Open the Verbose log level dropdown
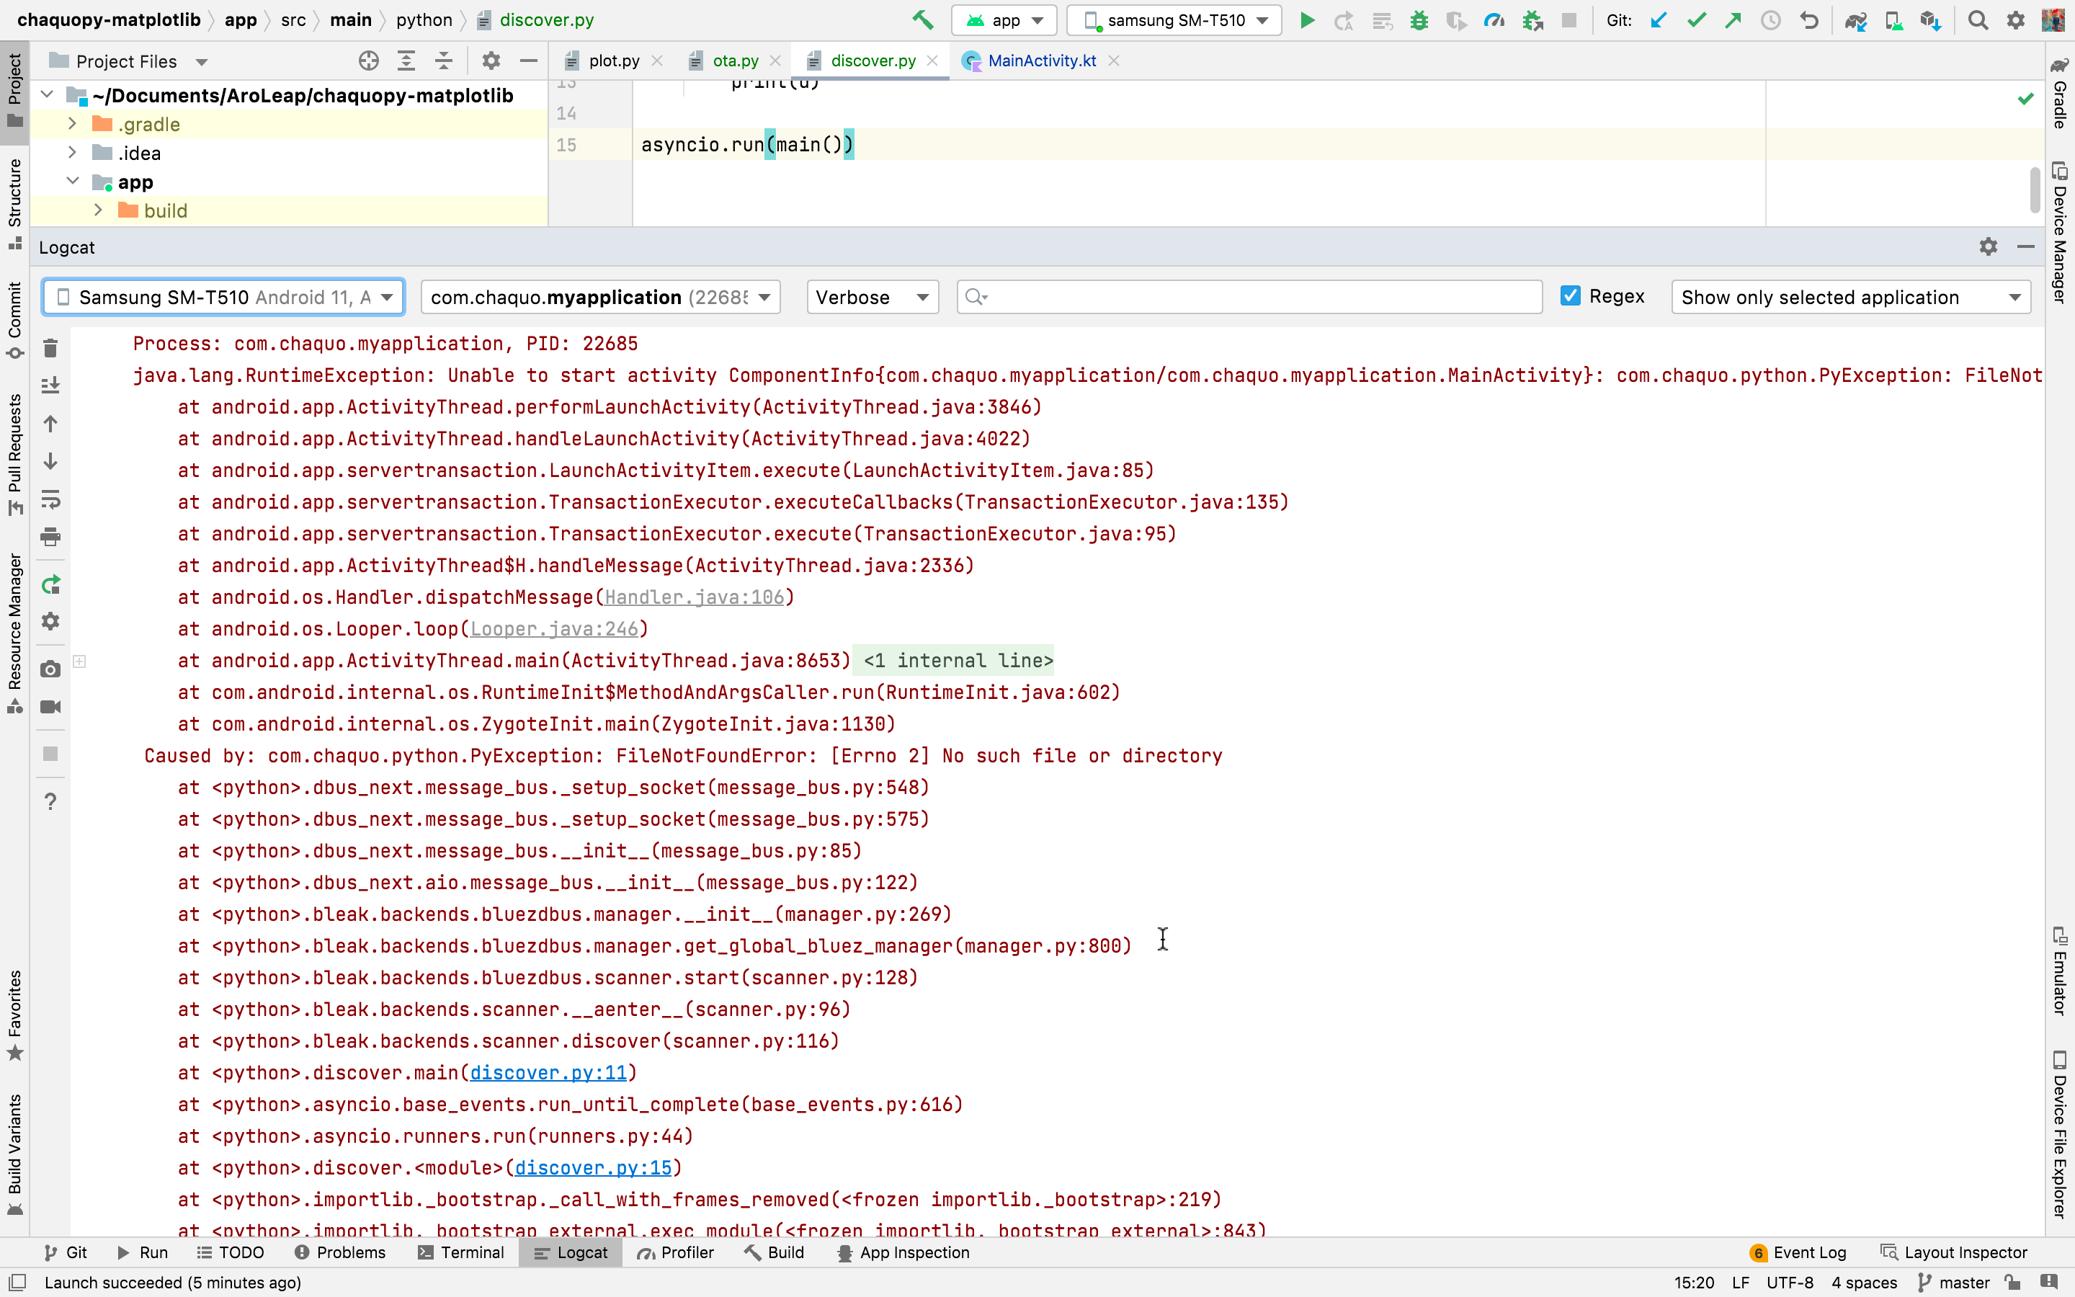Viewport: 2075px width, 1297px height. (872, 298)
